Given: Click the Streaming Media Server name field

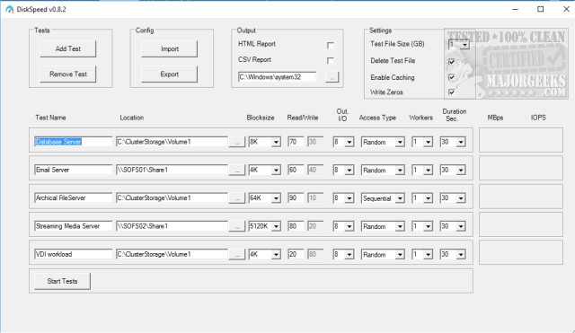Looking at the screenshot, I should pyautogui.click(x=74, y=226).
